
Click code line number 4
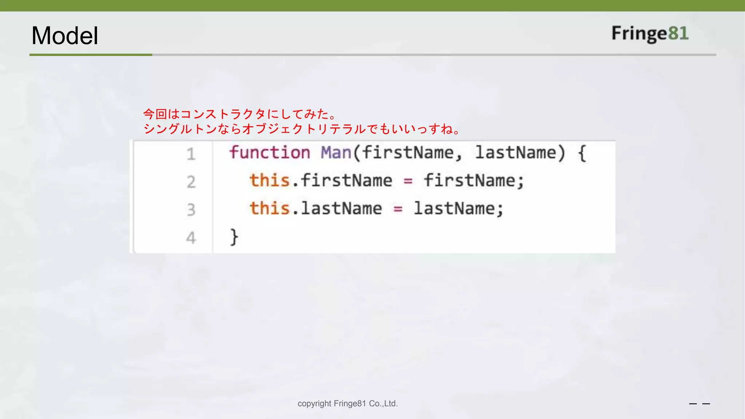[191, 238]
